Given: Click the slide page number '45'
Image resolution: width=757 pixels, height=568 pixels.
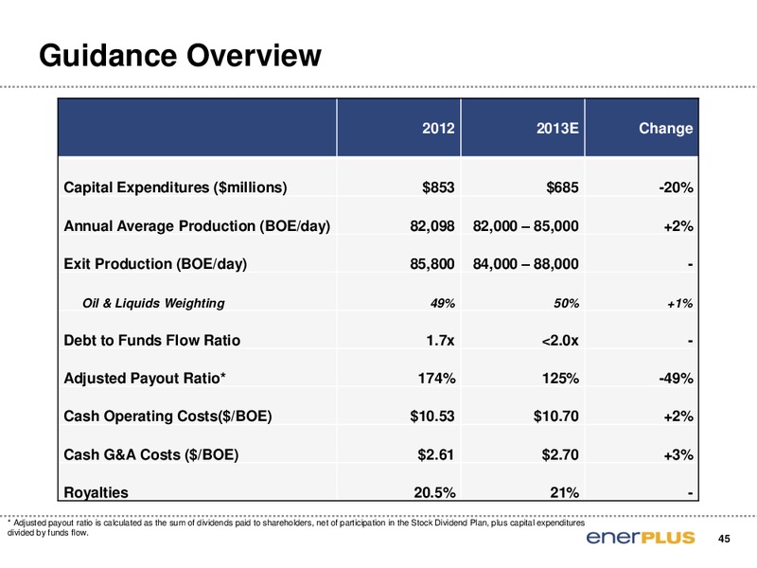Looking at the screenshot, I should point(724,539).
